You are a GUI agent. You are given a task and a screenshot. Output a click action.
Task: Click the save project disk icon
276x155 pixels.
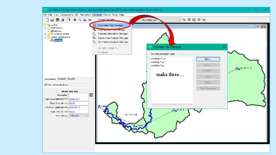click(x=57, y=20)
